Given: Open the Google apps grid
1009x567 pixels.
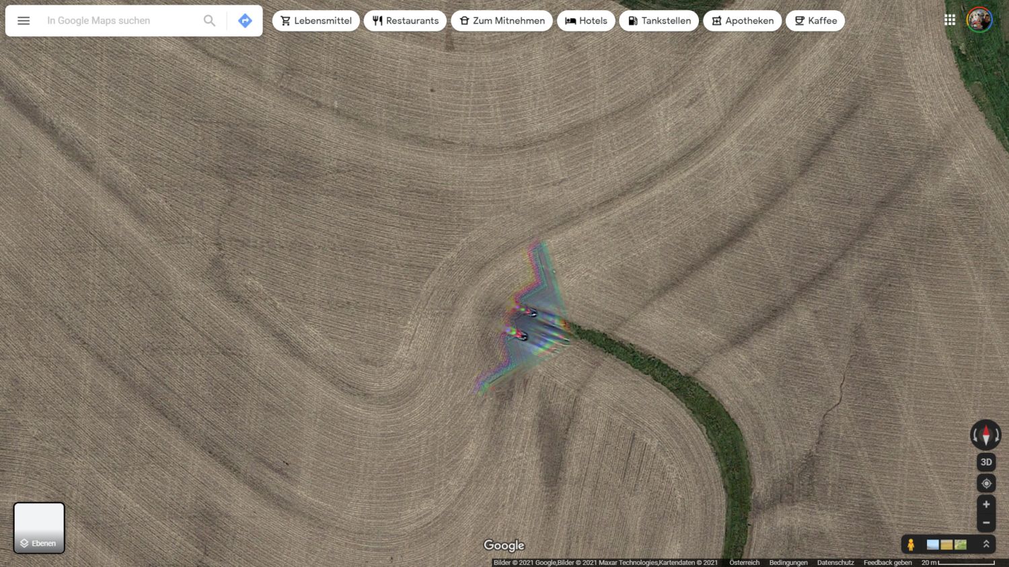Looking at the screenshot, I should tap(949, 20).
